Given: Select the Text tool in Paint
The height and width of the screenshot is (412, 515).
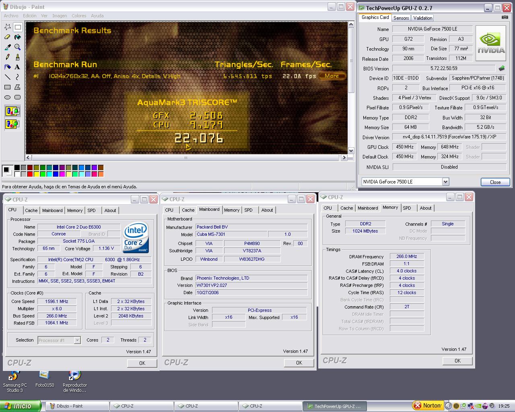Looking at the screenshot, I should [x=18, y=67].
